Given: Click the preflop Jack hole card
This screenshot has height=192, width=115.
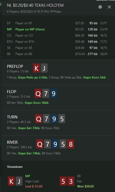Looking at the screenshot, I should (44, 68).
